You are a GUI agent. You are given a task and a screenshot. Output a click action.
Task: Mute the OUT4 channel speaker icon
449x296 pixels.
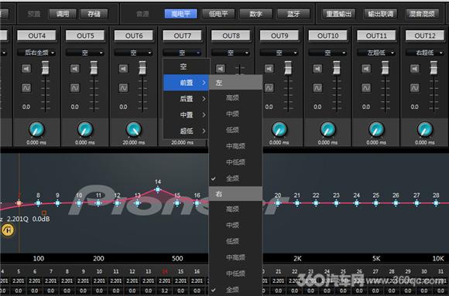coord(26,69)
